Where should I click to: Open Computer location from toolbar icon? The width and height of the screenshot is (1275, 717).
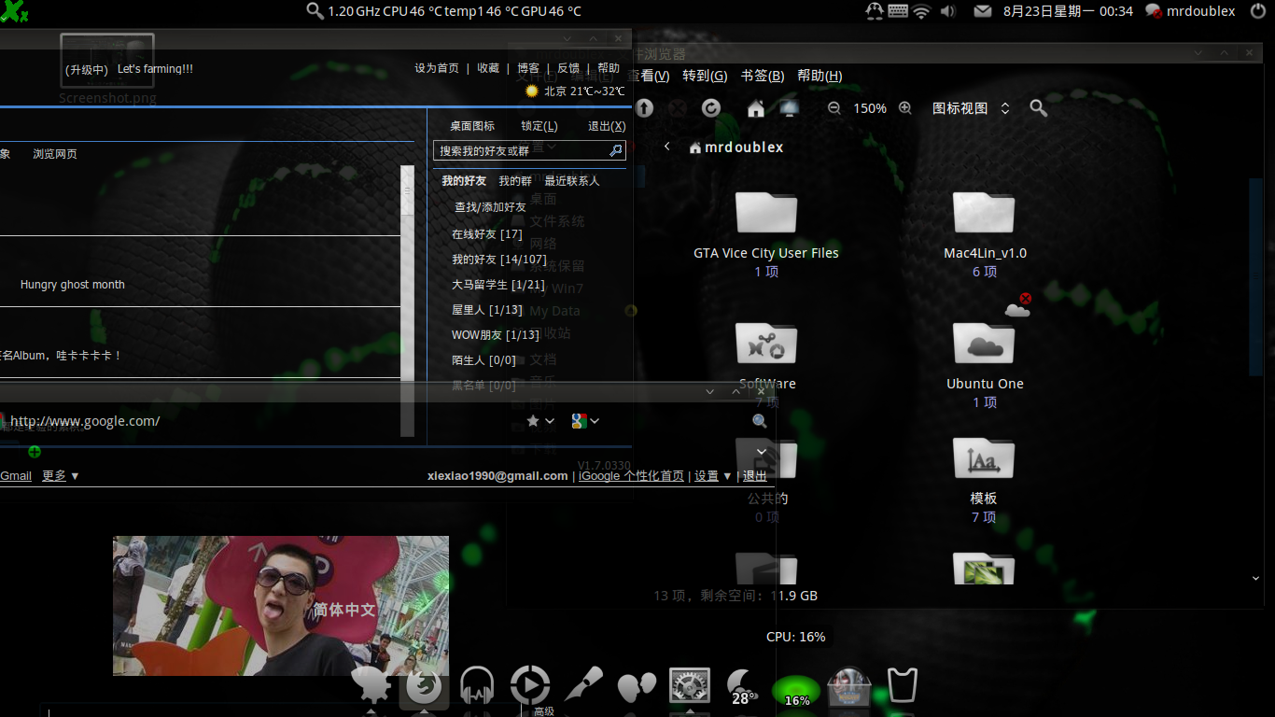coord(790,108)
